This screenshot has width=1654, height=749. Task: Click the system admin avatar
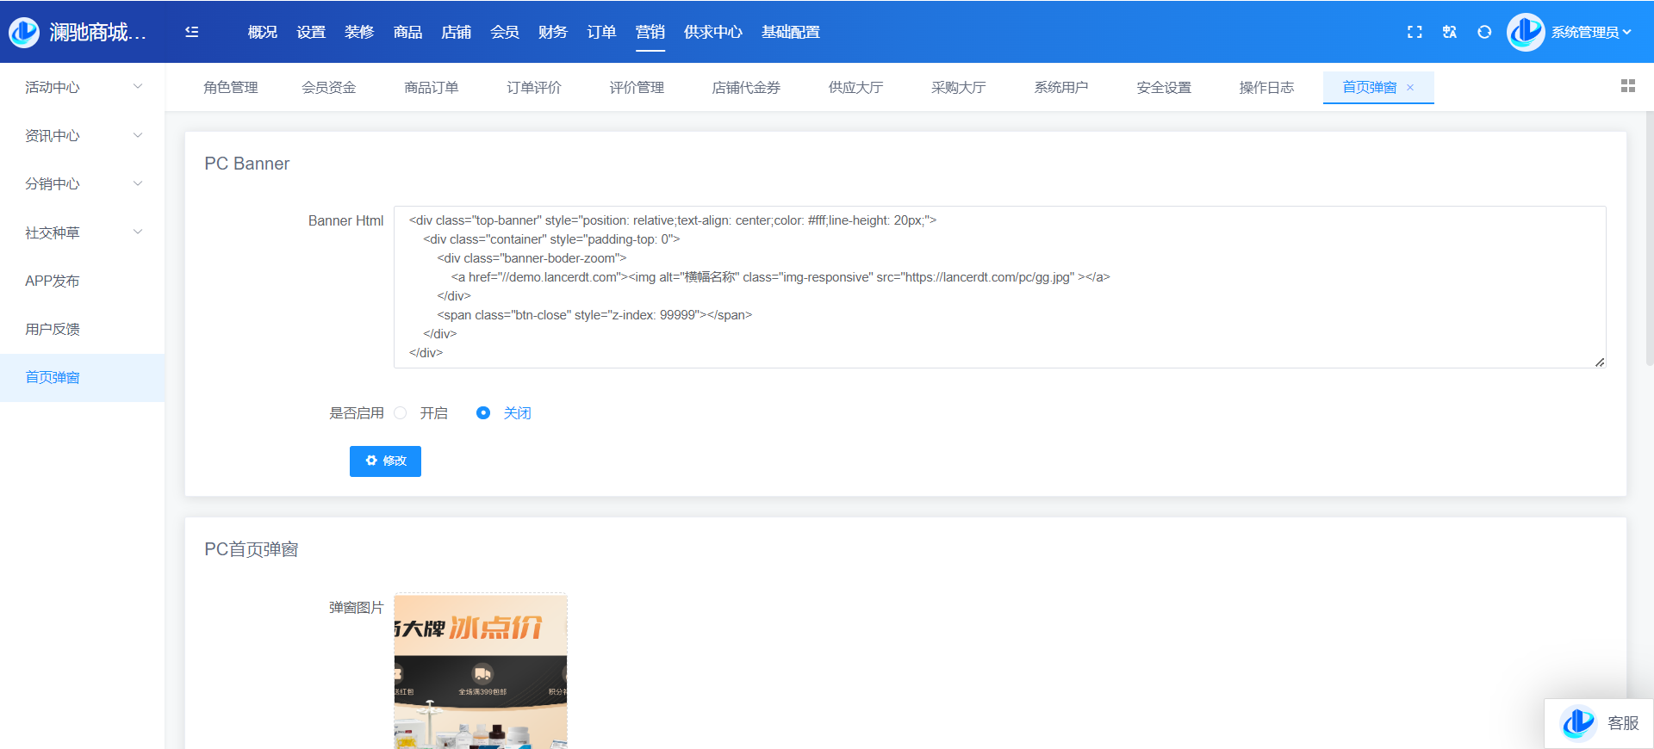click(1526, 32)
